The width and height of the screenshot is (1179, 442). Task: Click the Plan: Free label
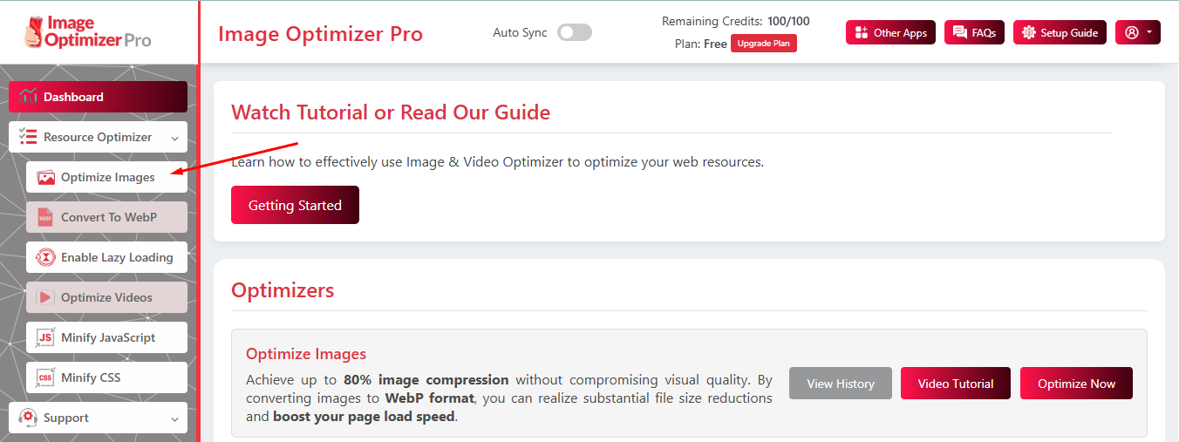[x=701, y=44]
